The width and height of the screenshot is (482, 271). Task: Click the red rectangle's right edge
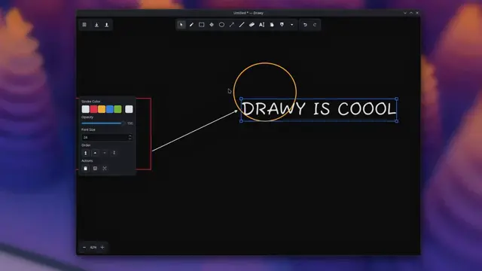[x=151, y=134]
